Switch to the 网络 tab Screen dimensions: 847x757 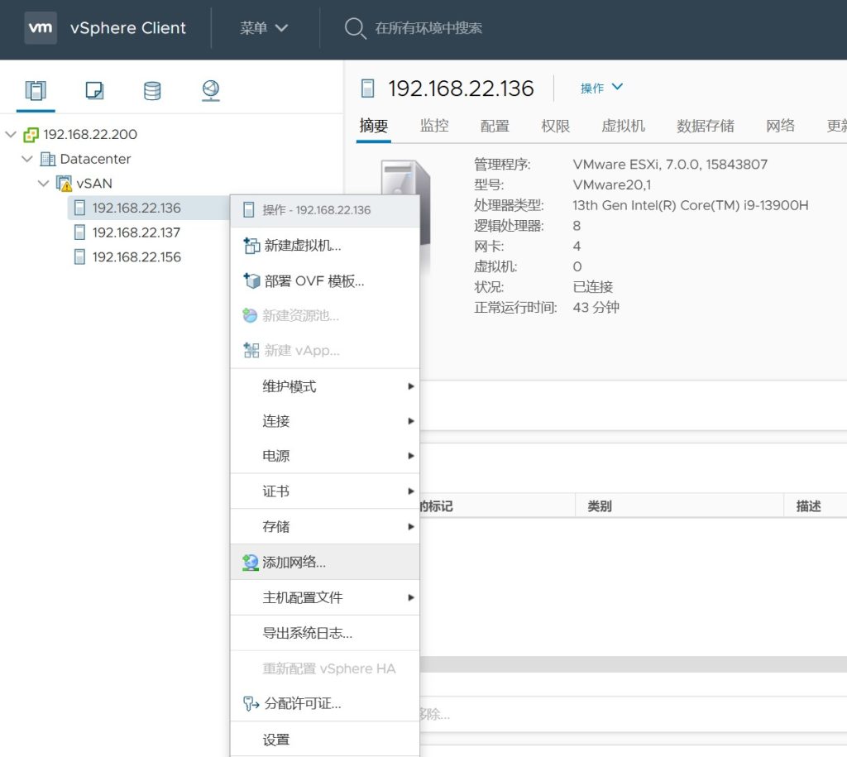pyautogui.click(x=780, y=126)
